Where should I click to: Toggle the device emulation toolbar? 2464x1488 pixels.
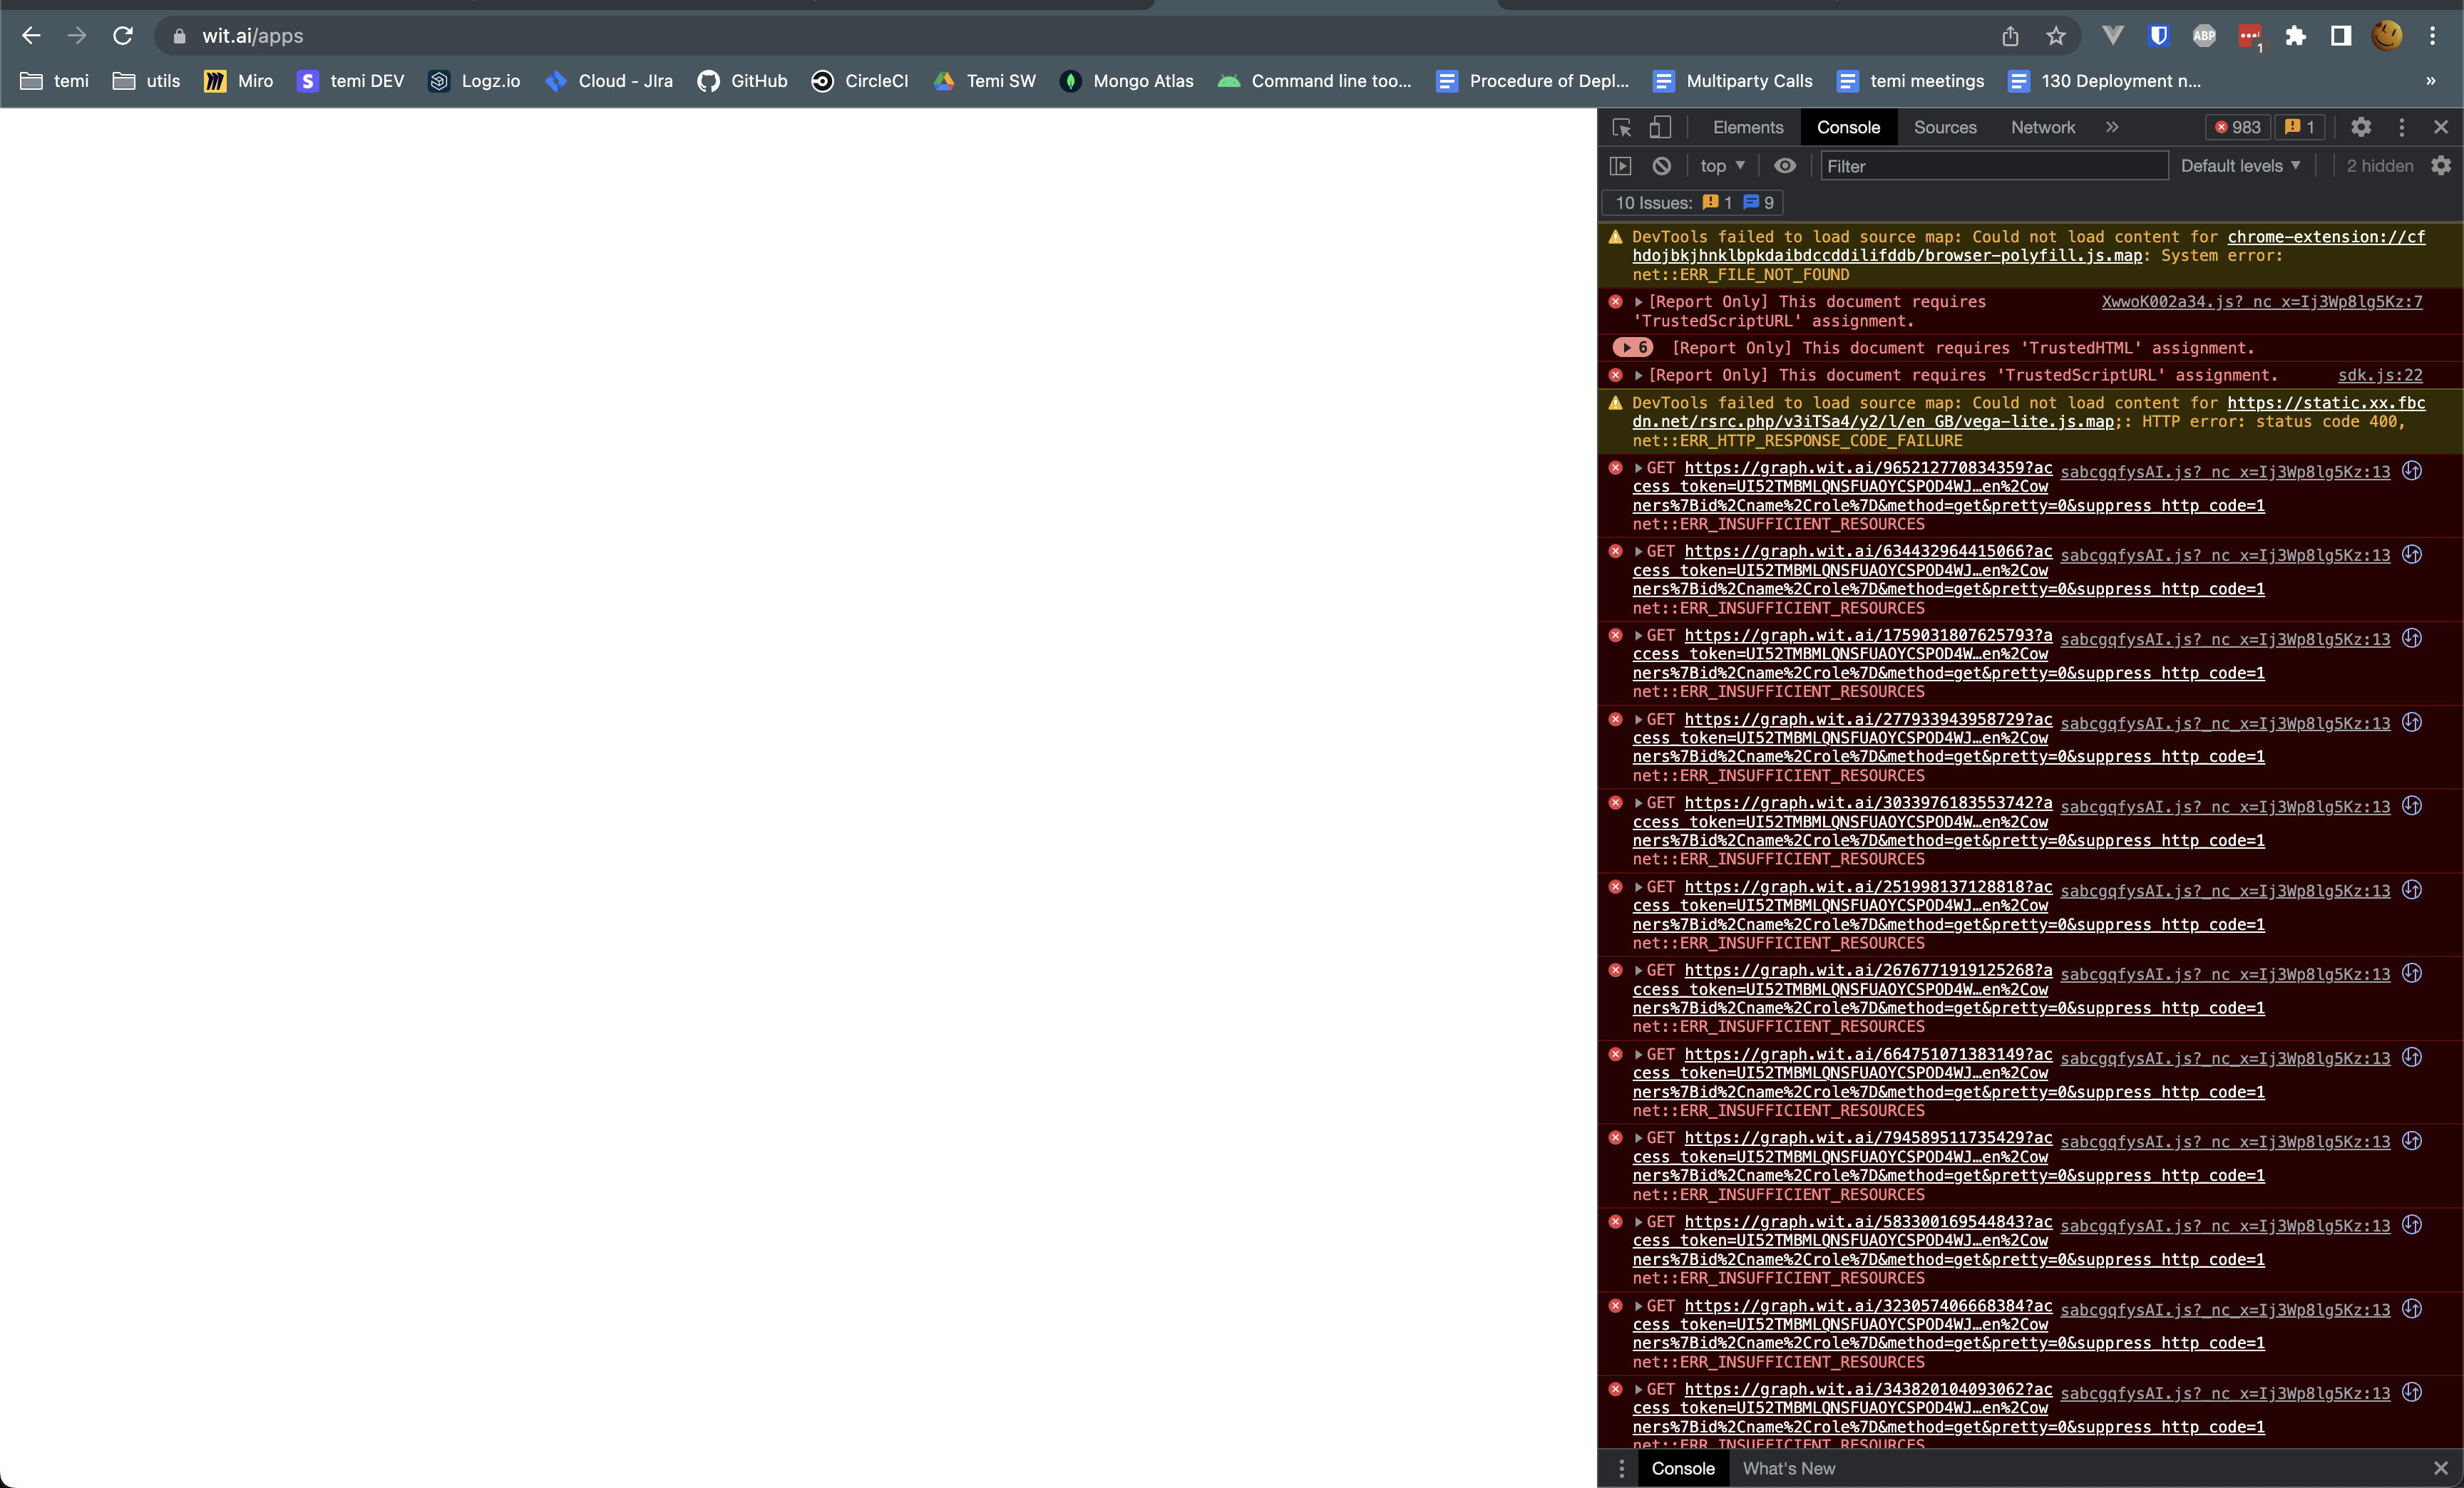(1659, 128)
